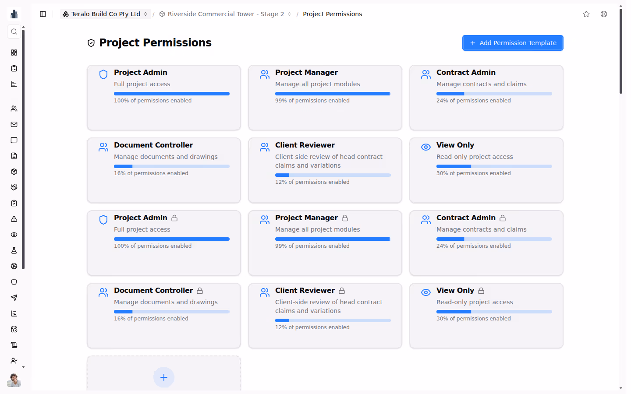Click the lock icon beside Project Admin

[x=174, y=218]
